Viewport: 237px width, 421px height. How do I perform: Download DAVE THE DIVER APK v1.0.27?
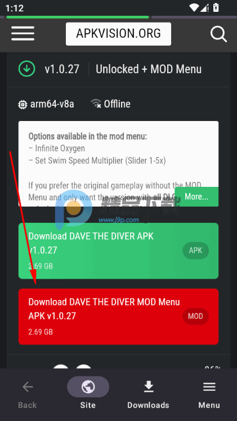(118, 251)
